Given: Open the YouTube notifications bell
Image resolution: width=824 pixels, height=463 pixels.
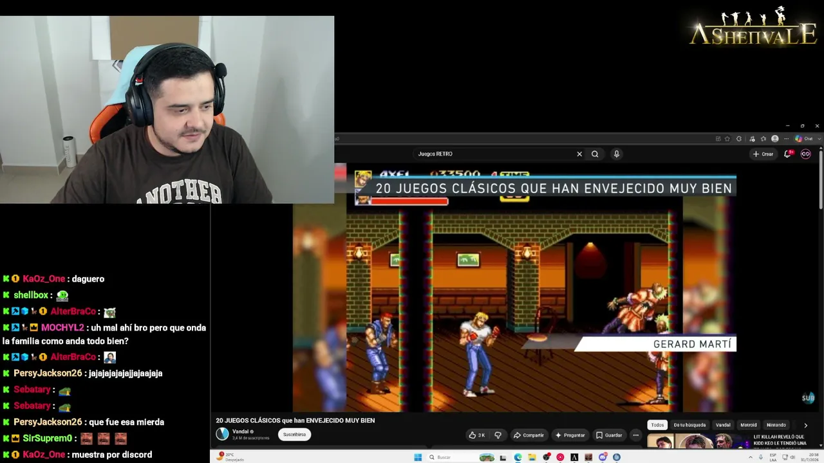Looking at the screenshot, I should [789, 154].
